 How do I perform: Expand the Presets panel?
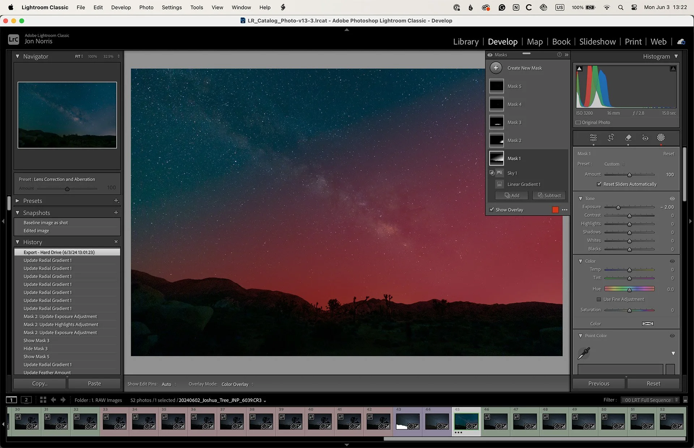click(x=17, y=201)
